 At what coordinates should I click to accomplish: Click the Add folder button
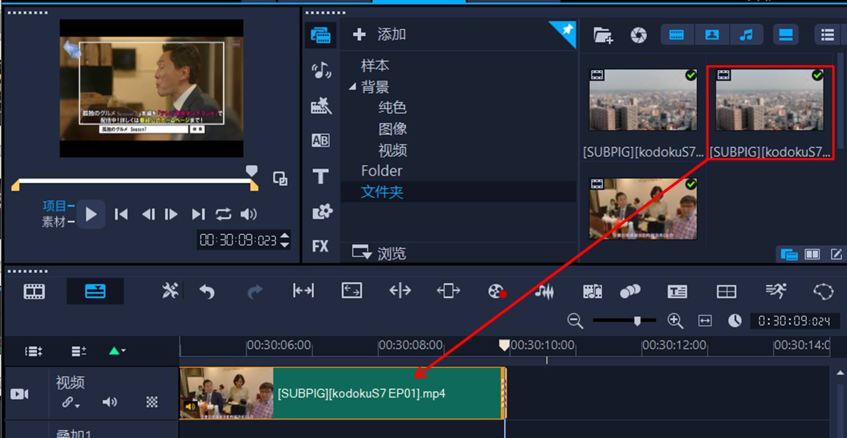(x=379, y=34)
